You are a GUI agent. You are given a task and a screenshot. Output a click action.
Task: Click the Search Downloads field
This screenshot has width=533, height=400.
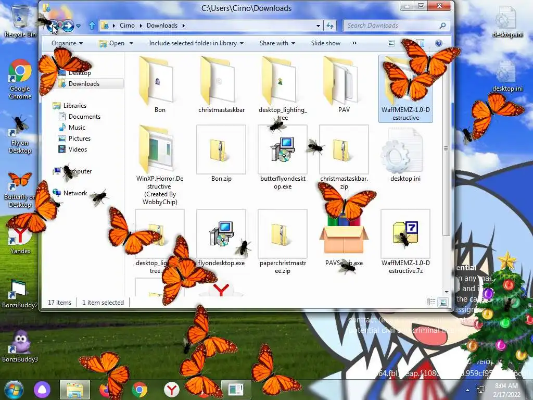(396, 26)
